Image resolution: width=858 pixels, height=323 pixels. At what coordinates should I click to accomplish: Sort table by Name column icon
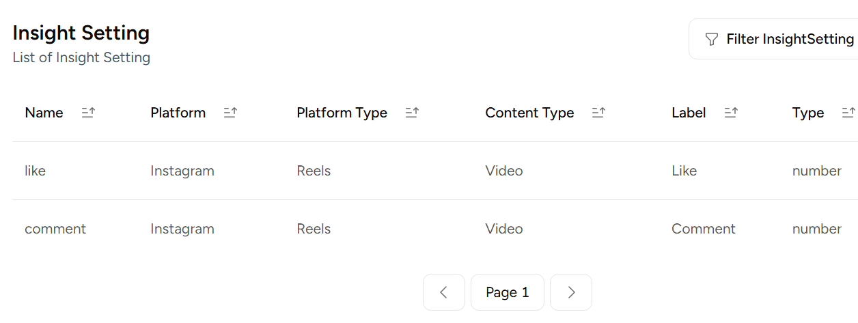coord(88,113)
